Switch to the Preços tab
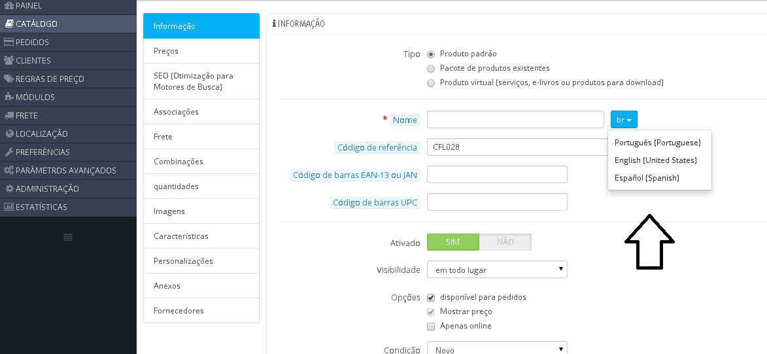 (201, 51)
